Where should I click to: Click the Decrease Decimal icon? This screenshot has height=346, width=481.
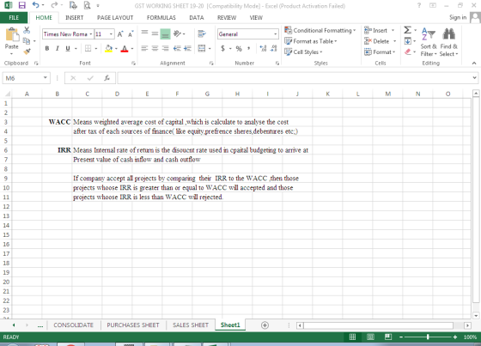click(274, 48)
